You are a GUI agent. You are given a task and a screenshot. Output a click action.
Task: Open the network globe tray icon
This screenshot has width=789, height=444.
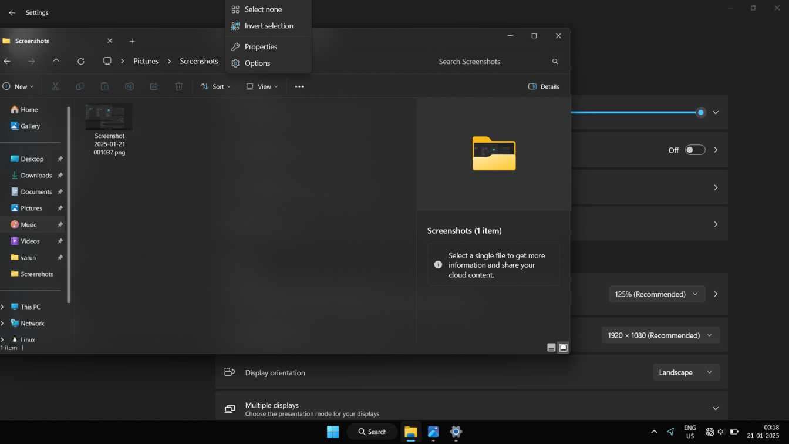point(709,432)
